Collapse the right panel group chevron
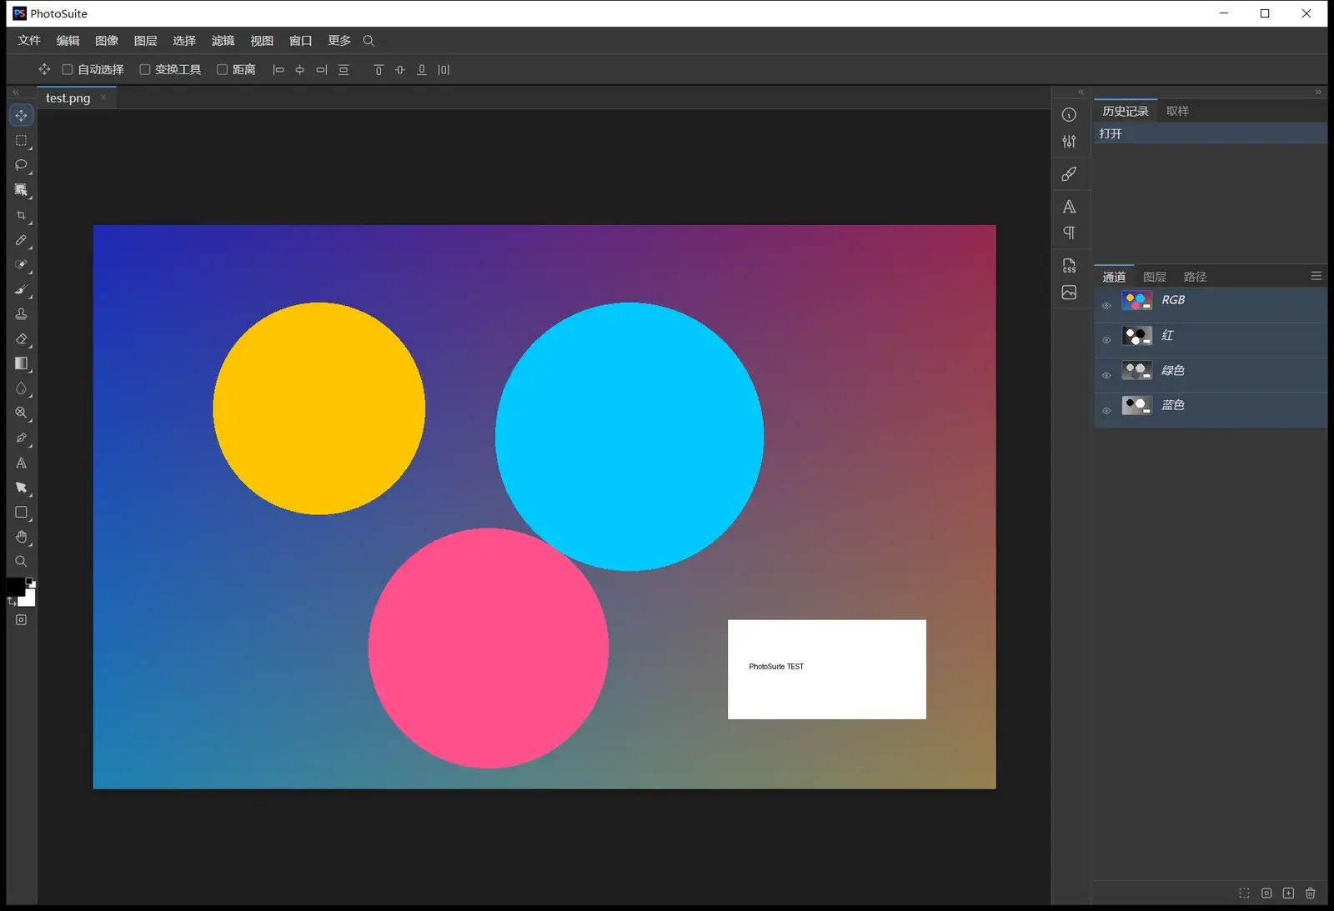This screenshot has height=911, width=1334. coord(1318,92)
